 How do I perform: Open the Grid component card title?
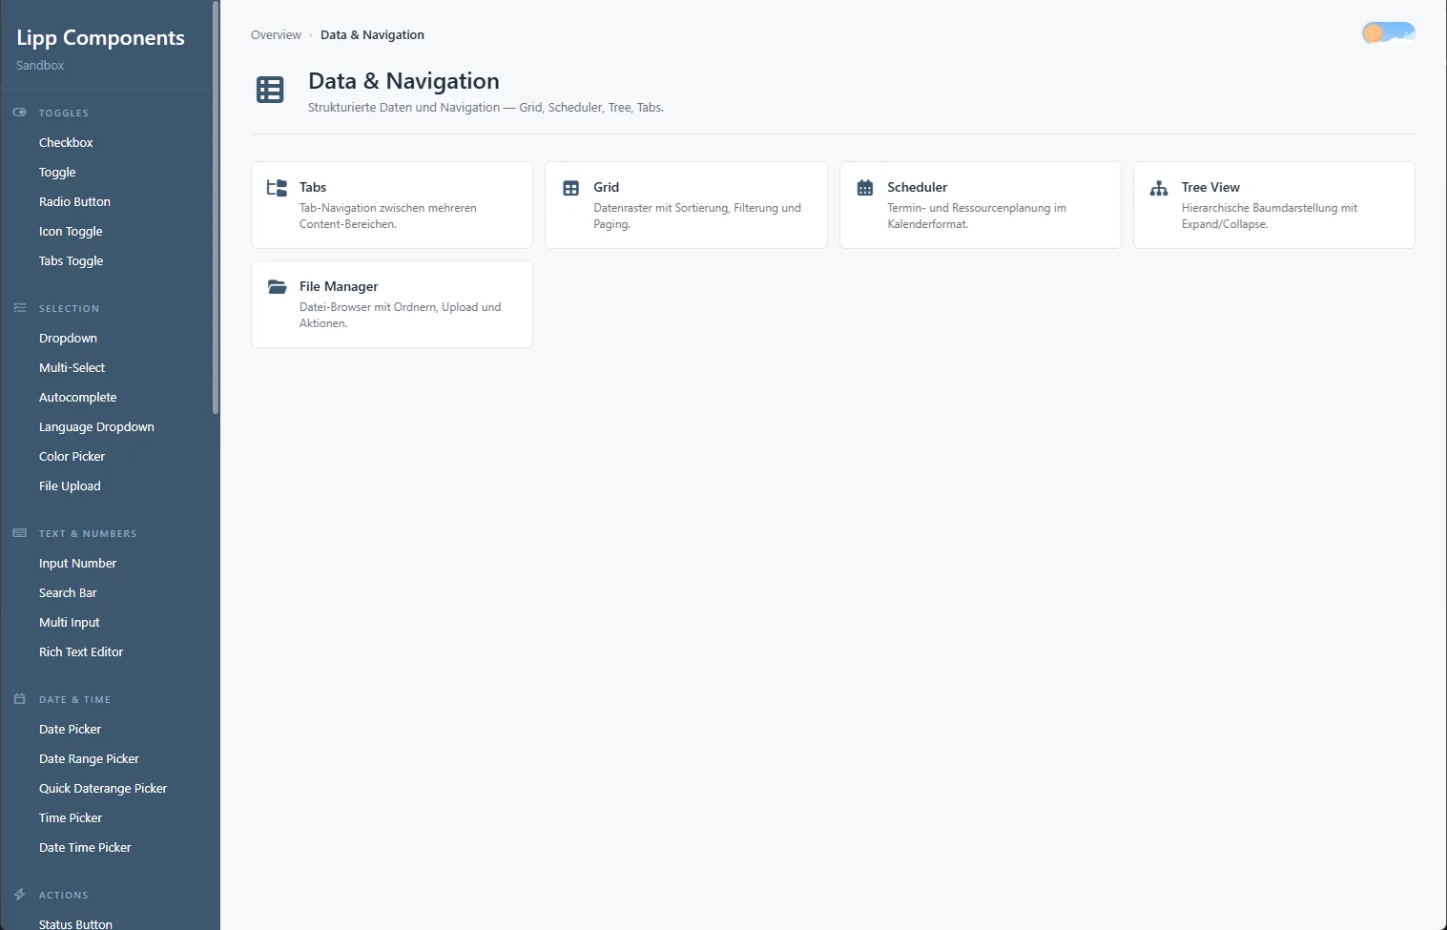tap(607, 187)
